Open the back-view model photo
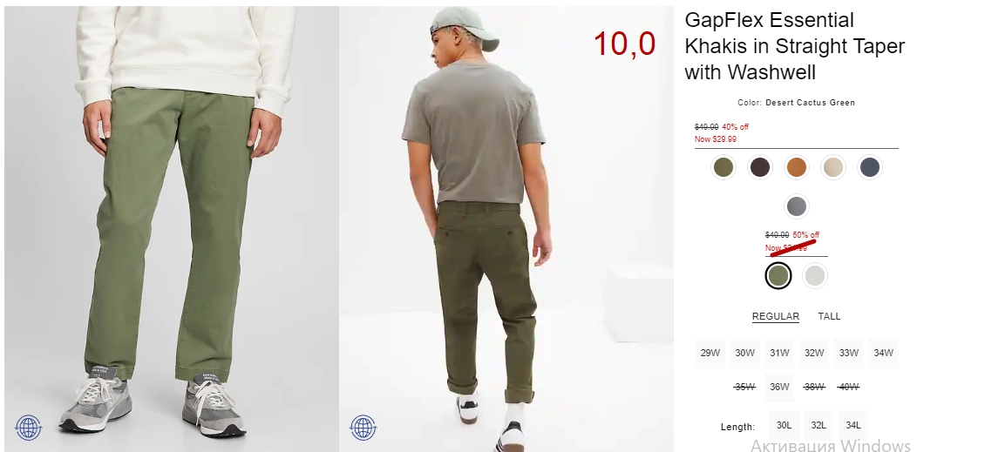985x452 pixels. click(x=506, y=229)
